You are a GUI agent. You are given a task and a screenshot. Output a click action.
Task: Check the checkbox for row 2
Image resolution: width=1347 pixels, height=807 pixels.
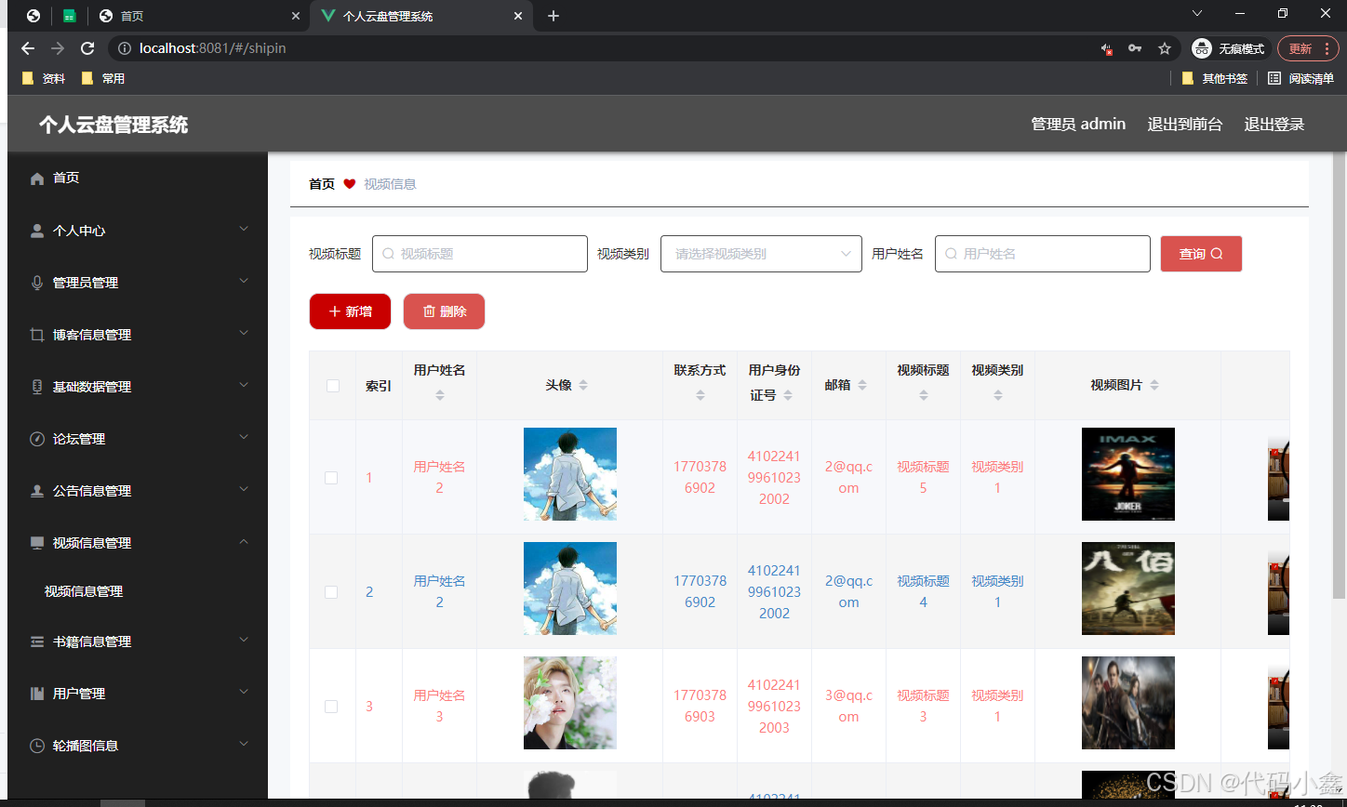(331, 592)
